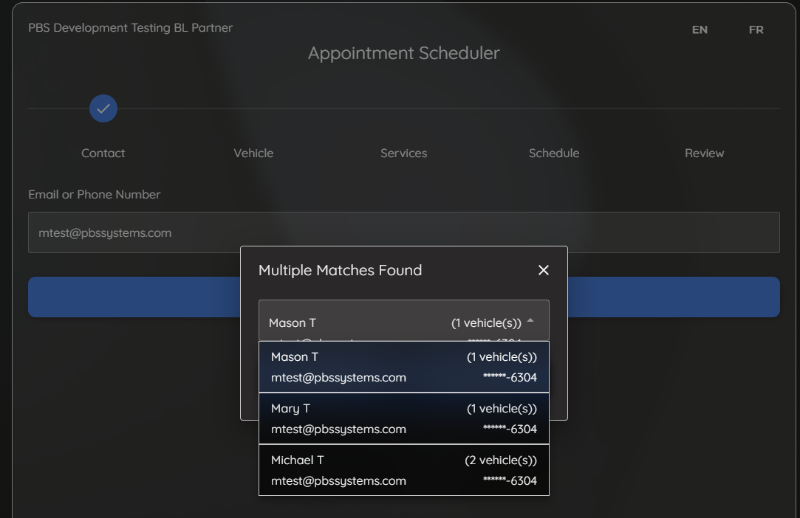
Task: Pick Michael T with 2 vehicles
Action: (403, 470)
